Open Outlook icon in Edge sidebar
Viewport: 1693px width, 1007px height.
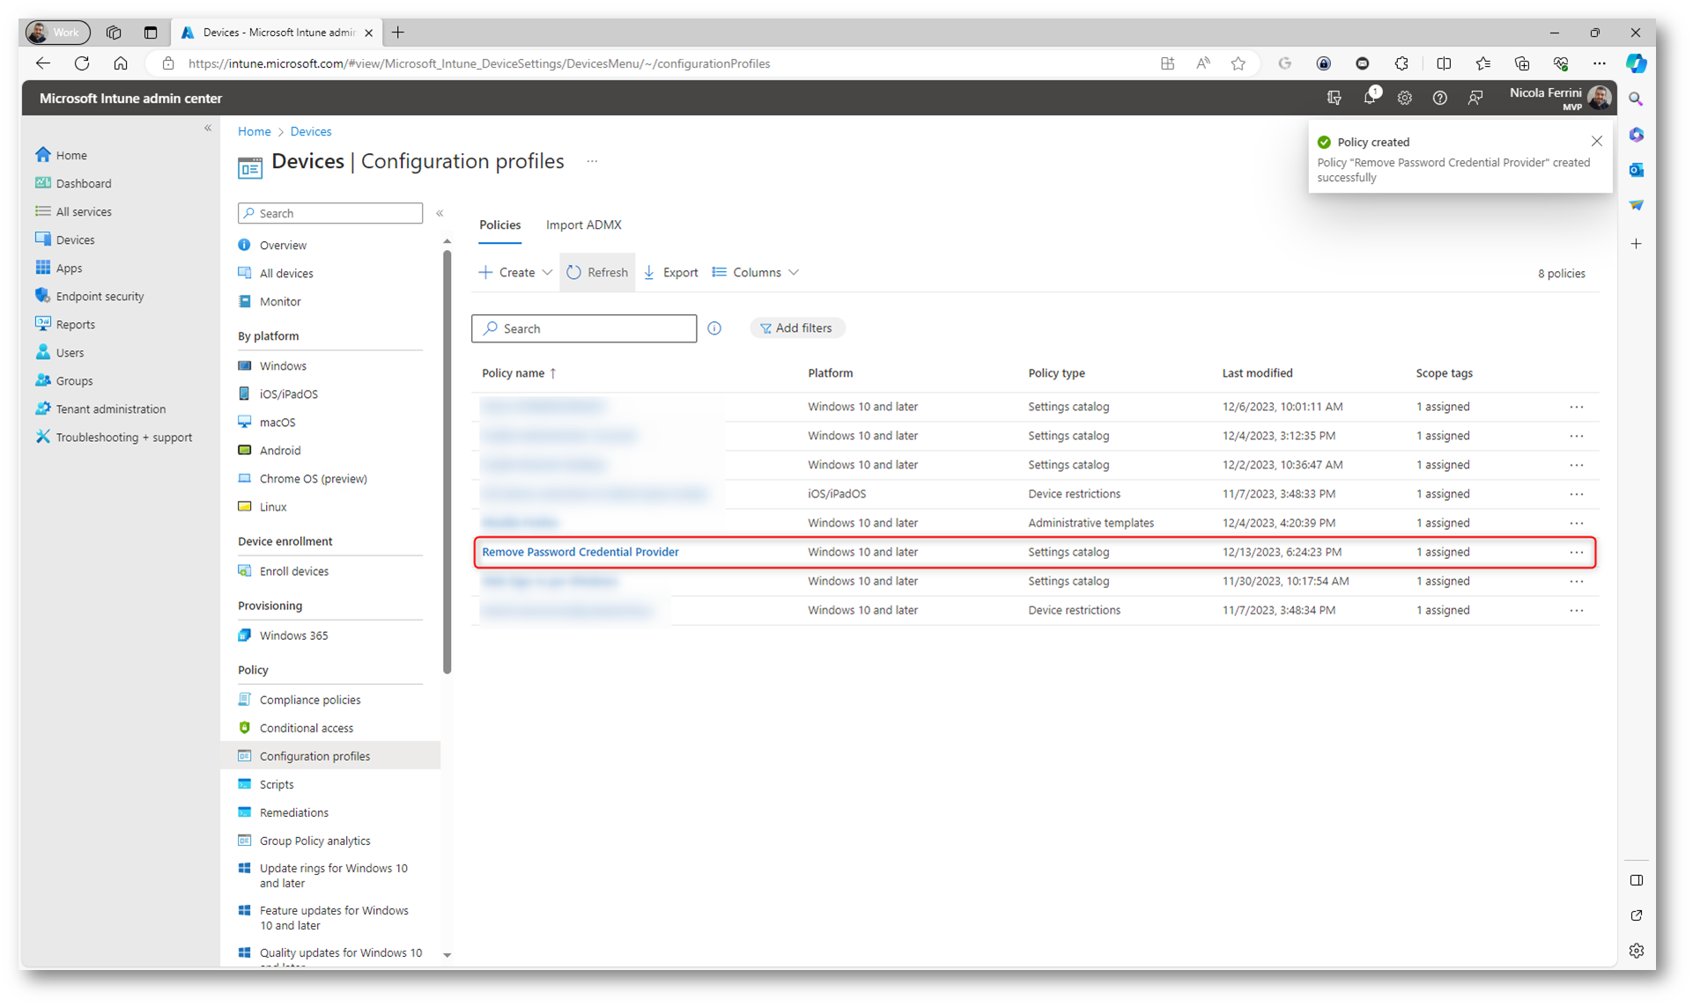coord(1636,170)
